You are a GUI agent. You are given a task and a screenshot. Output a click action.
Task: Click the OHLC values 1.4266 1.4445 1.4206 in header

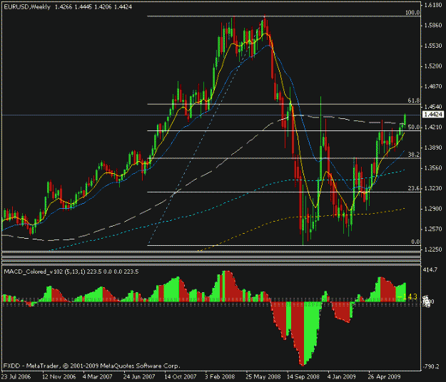[83, 7]
